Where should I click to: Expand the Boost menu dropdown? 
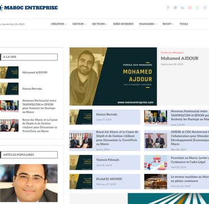(x=168, y=24)
